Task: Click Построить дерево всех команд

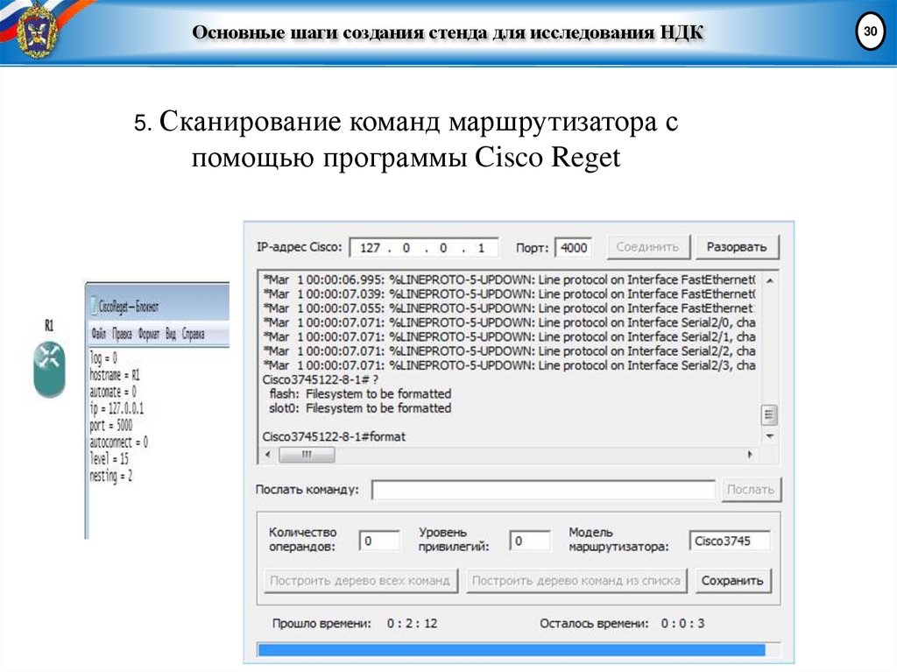Action: pyautogui.click(x=360, y=580)
